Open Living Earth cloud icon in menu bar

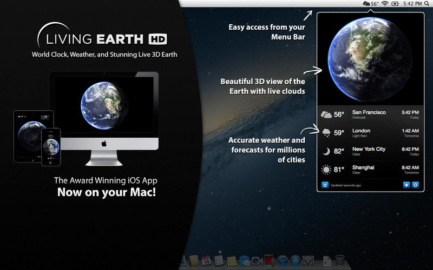pyautogui.click(x=366, y=4)
